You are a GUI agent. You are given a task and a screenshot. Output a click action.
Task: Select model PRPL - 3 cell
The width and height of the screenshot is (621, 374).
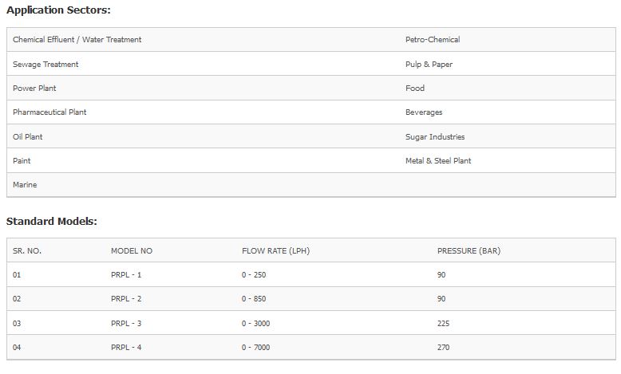click(x=126, y=324)
